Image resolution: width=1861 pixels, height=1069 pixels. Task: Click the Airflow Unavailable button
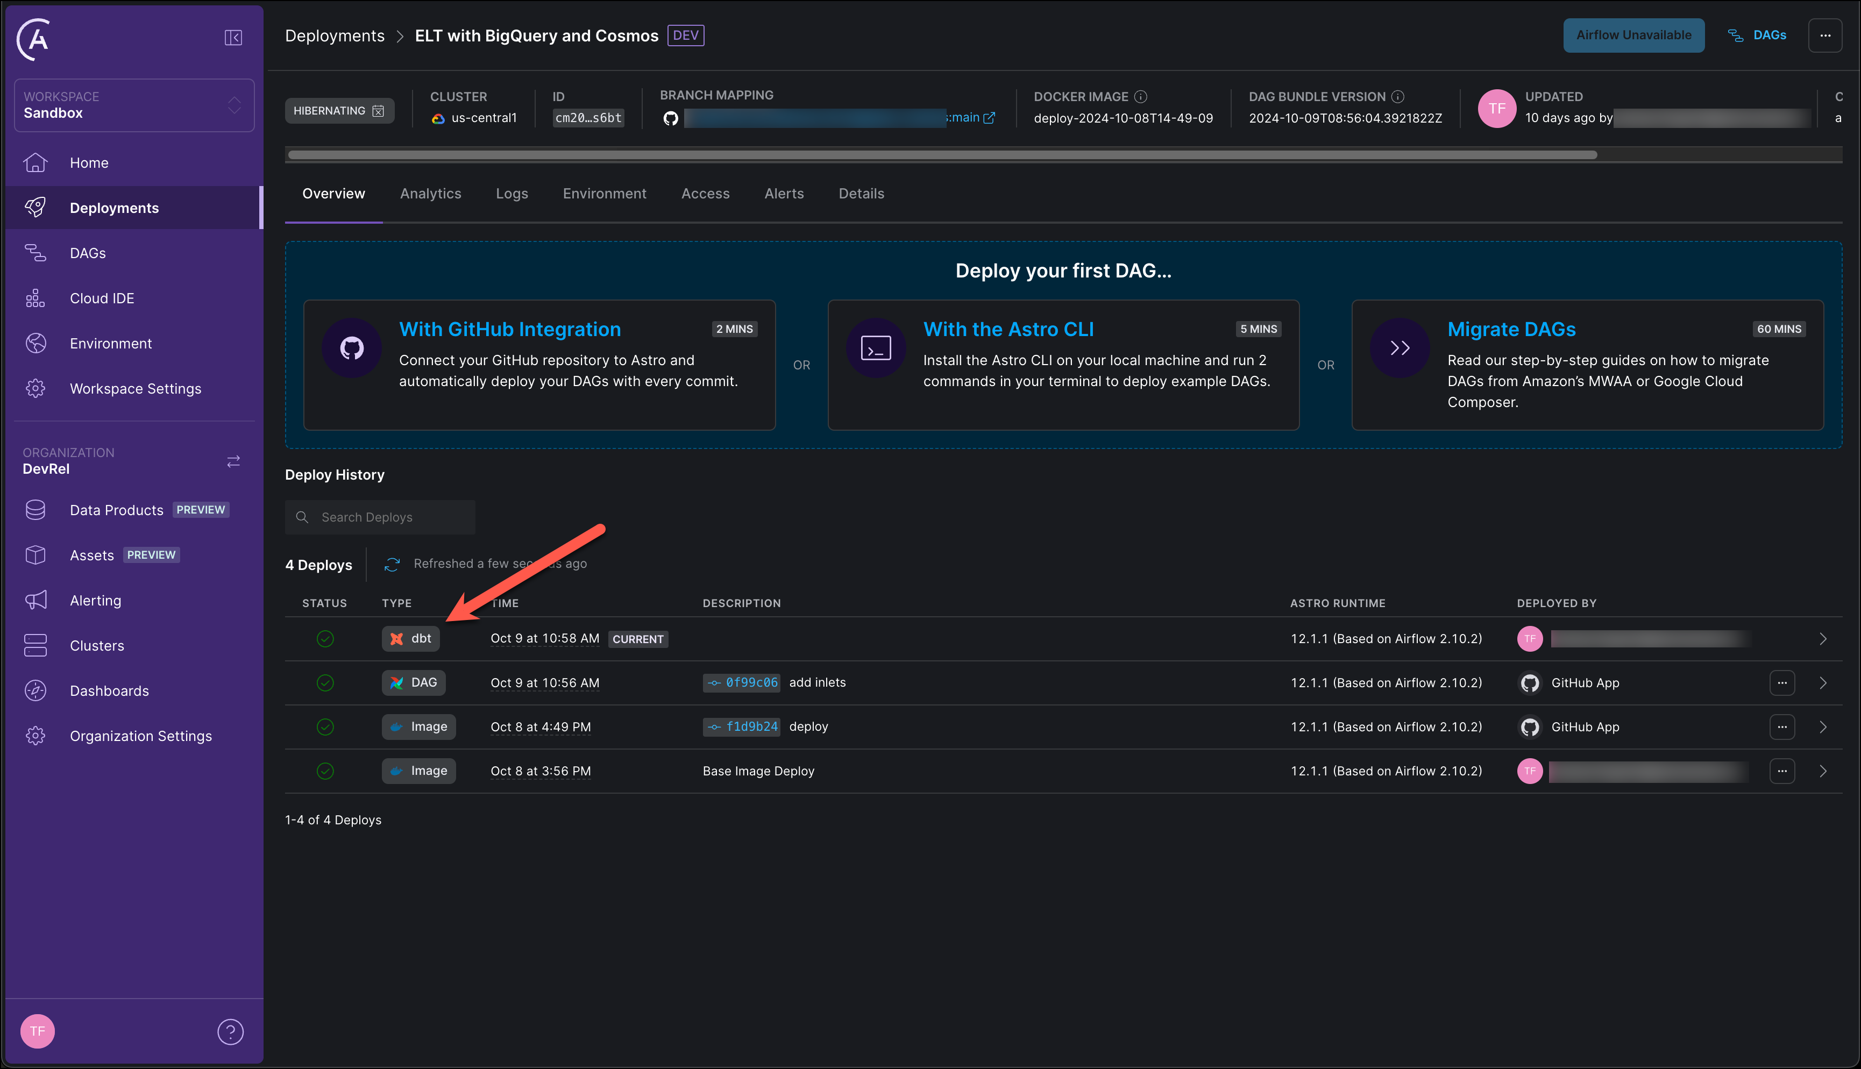point(1633,34)
